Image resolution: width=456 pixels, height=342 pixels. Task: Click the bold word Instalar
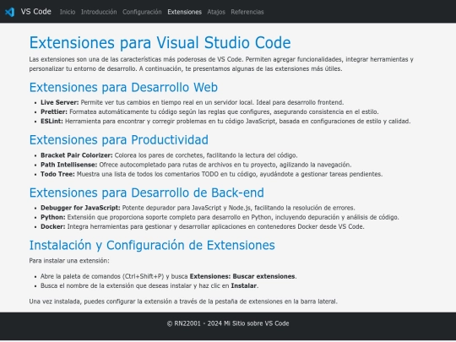click(244, 286)
